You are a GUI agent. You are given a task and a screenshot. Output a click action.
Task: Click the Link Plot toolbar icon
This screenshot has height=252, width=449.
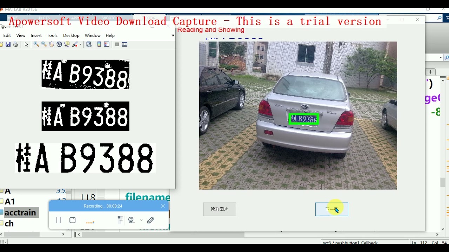(89, 44)
